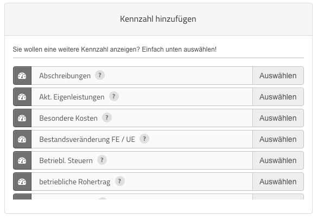Open the help question mark for Abschreibungen
This screenshot has width=317, height=218.
100,75
